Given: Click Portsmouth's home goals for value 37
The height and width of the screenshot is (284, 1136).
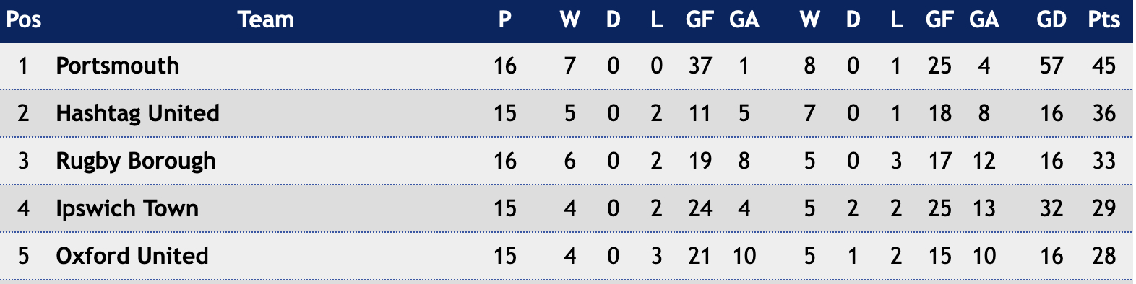Looking at the screenshot, I should coord(700,66).
